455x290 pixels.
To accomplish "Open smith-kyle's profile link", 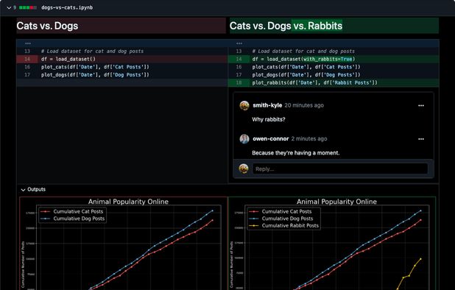I will tap(267, 105).
